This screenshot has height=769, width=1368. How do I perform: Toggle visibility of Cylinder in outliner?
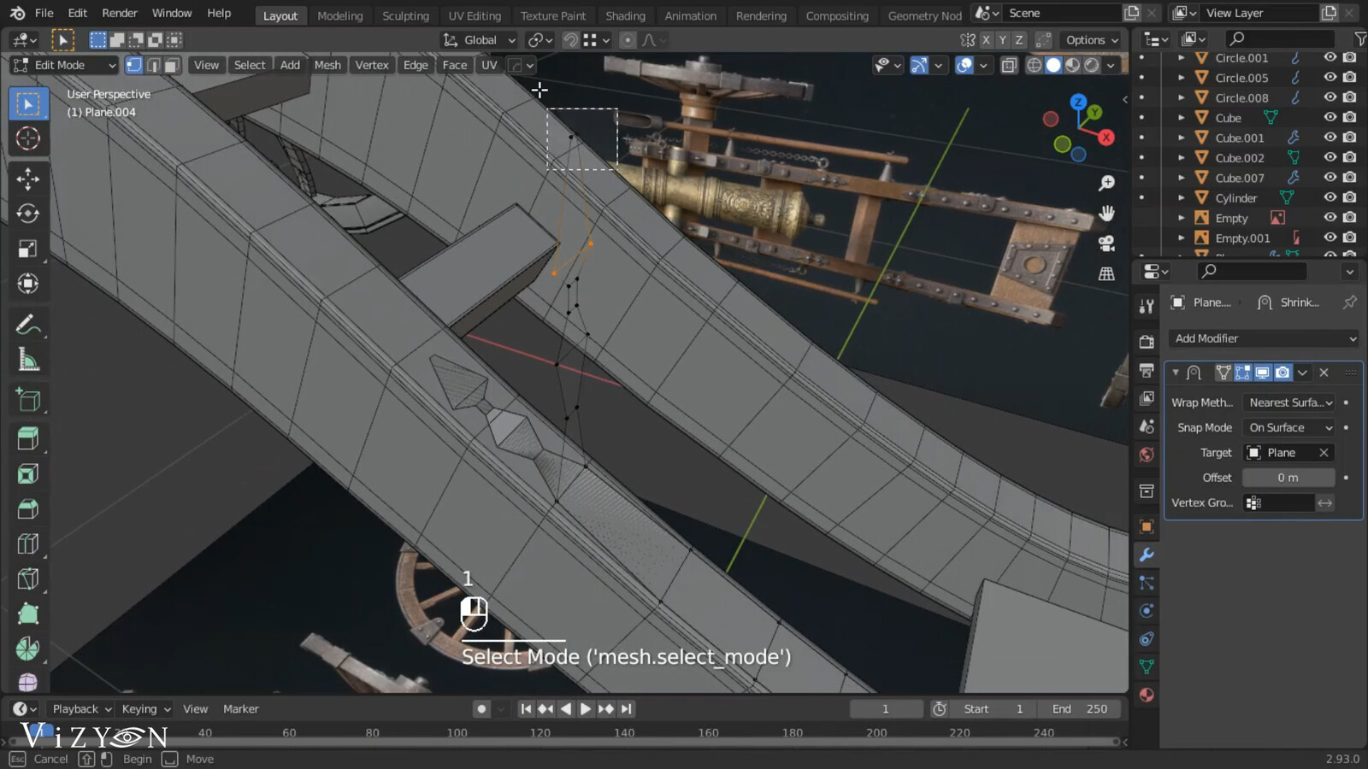(1330, 197)
